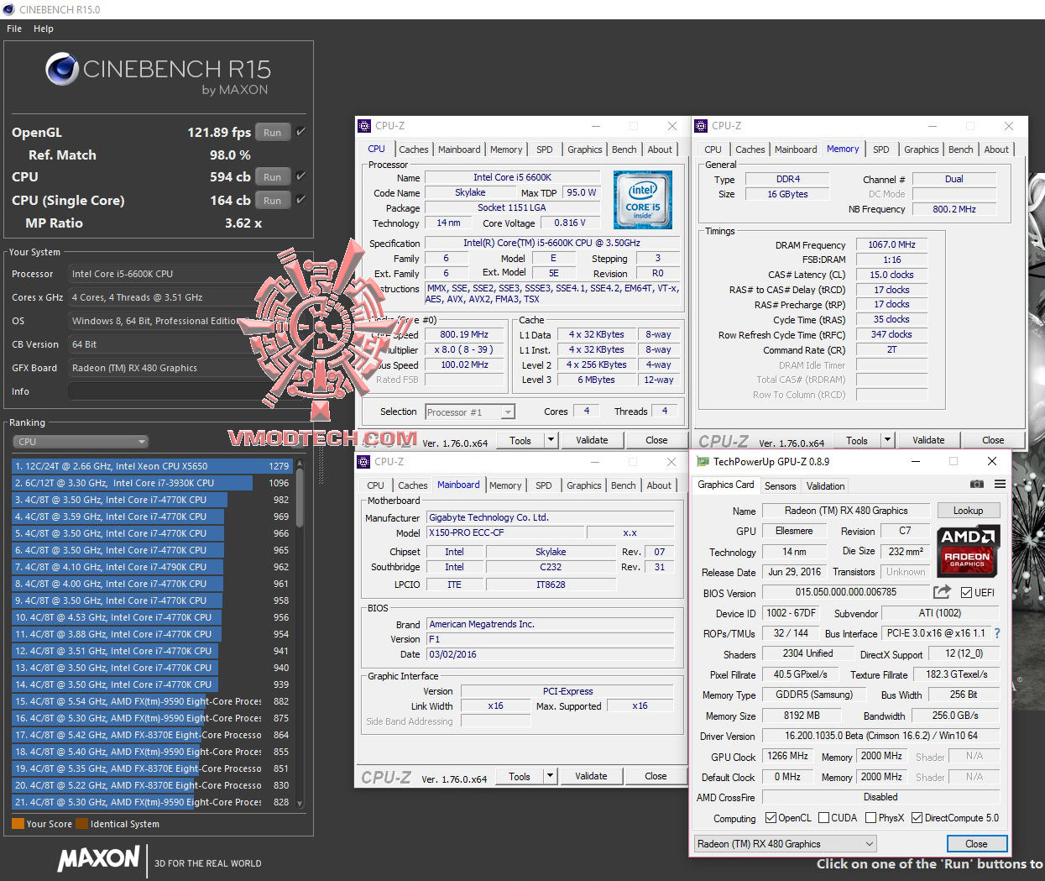1045x881 pixels.
Task: Open the Radeon RX 480 GPU selector dropdown
Action: point(786,843)
